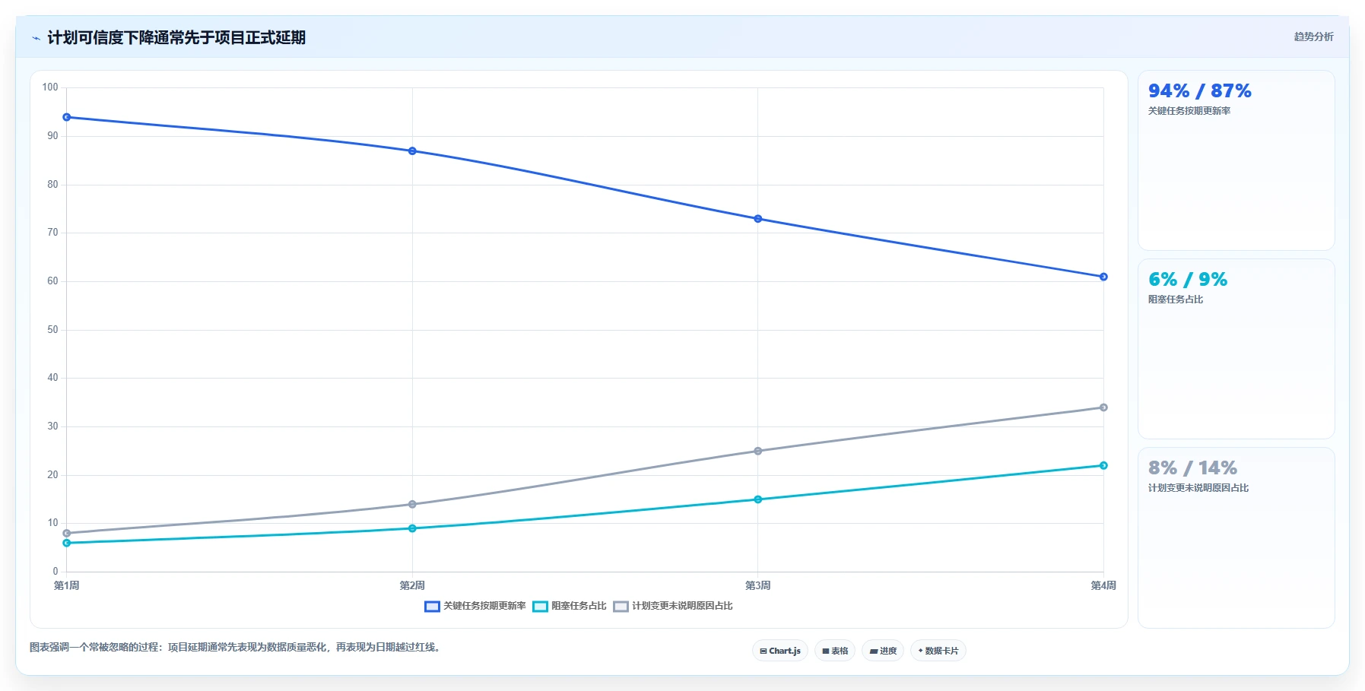Hide the 关键任务按期更新率 series via its legend label

pos(484,606)
